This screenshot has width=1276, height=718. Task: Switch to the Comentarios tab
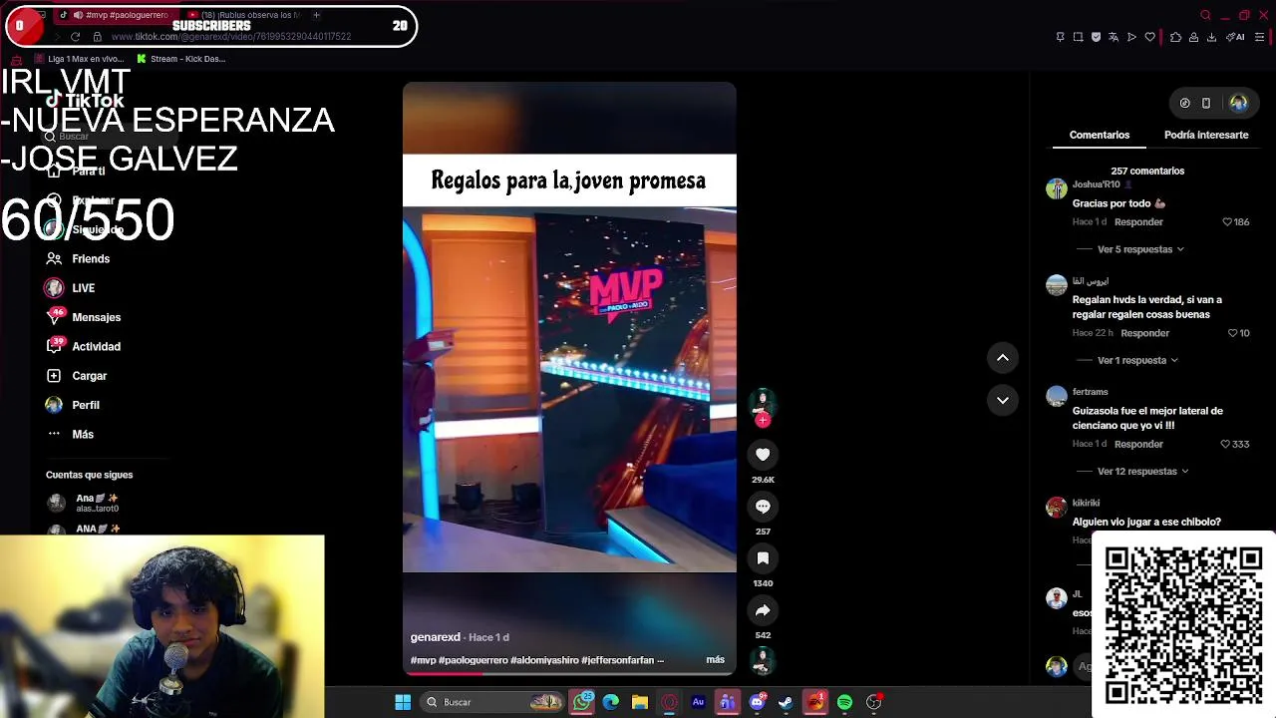click(1100, 135)
